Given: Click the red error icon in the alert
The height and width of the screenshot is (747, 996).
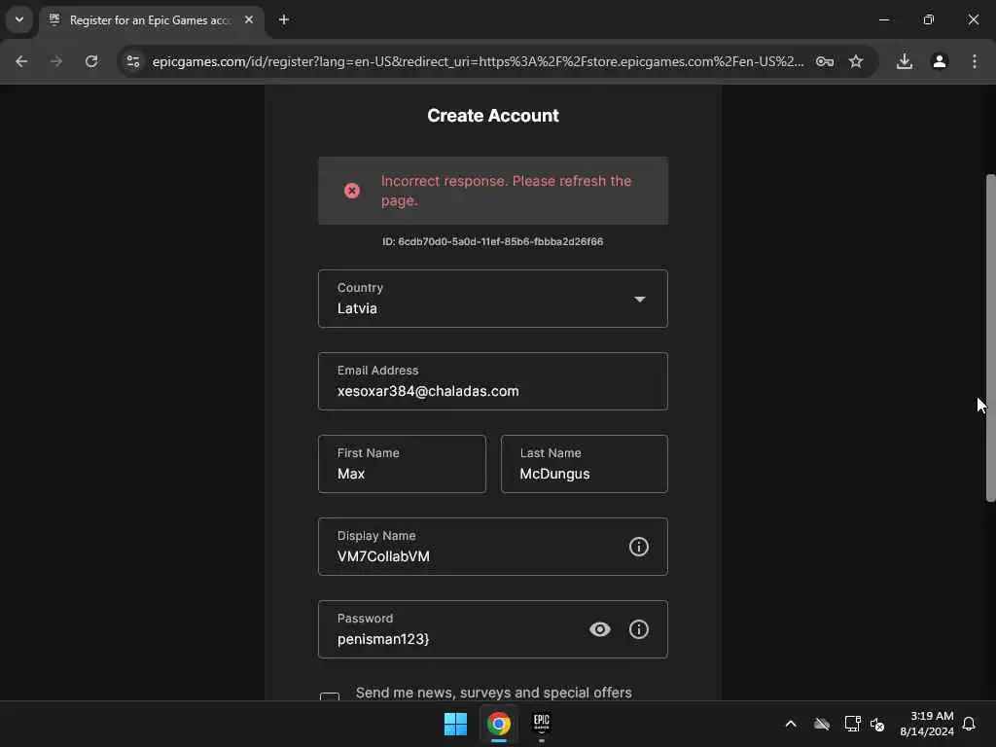Looking at the screenshot, I should click(352, 191).
